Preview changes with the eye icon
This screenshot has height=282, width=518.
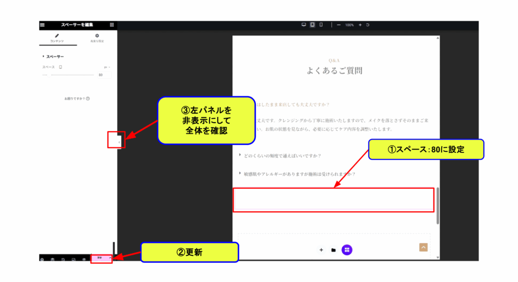84,259
